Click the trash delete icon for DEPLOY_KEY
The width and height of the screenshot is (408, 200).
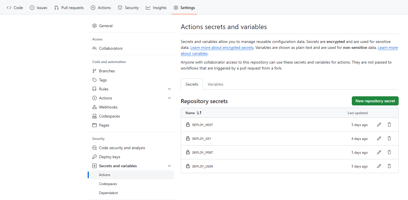(x=389, y=138)
